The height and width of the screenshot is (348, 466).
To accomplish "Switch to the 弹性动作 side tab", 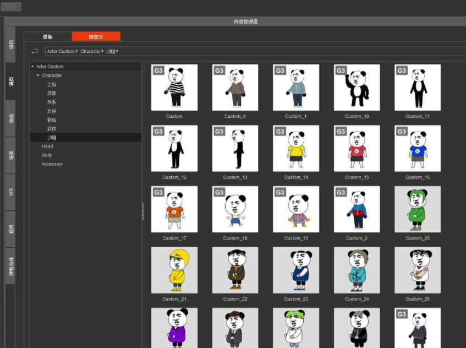I will point(11,266).
